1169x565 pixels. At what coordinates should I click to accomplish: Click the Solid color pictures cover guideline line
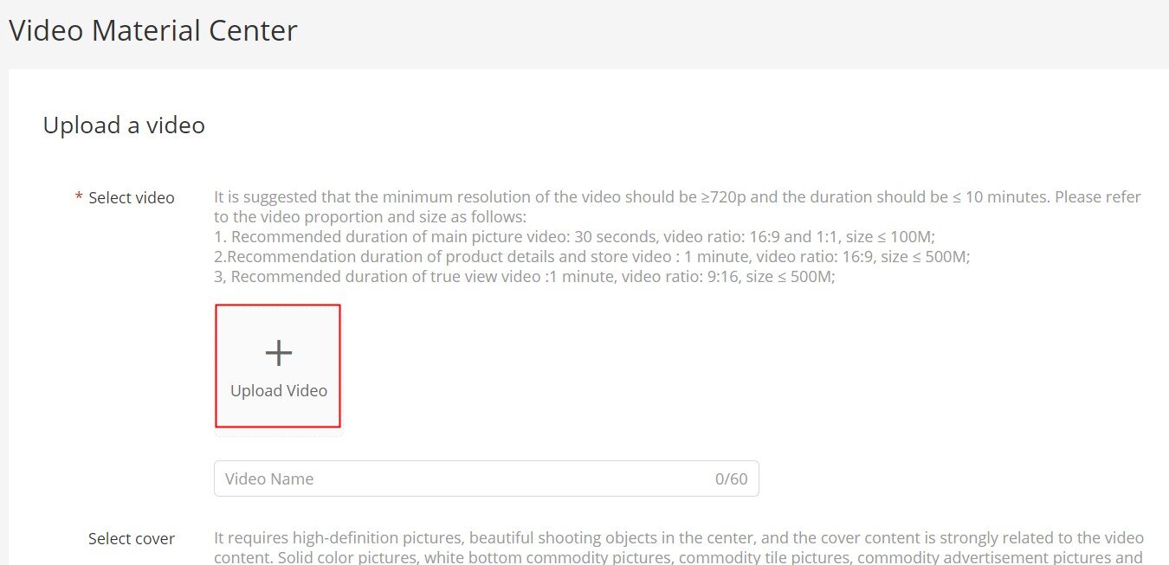click(679, 557)
